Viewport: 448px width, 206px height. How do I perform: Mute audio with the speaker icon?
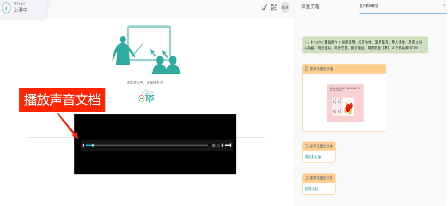[222, 145]
